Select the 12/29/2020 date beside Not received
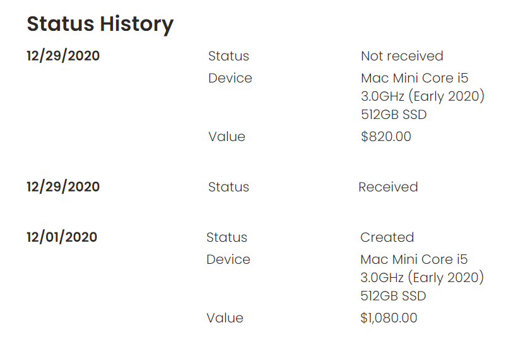The width and height of the screenshot is (523, 352). pyautogui.click(x=63, y=56)
